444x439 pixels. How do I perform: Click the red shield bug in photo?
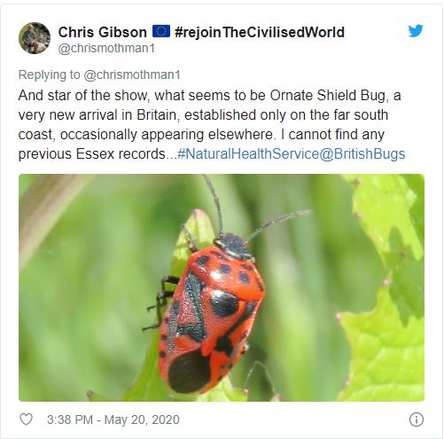pyautogui.click(x=211, y=313)
